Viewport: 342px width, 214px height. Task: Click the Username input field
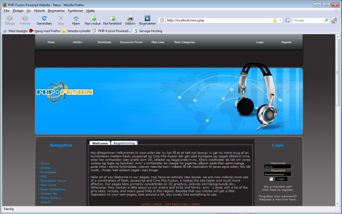(278, 167)
